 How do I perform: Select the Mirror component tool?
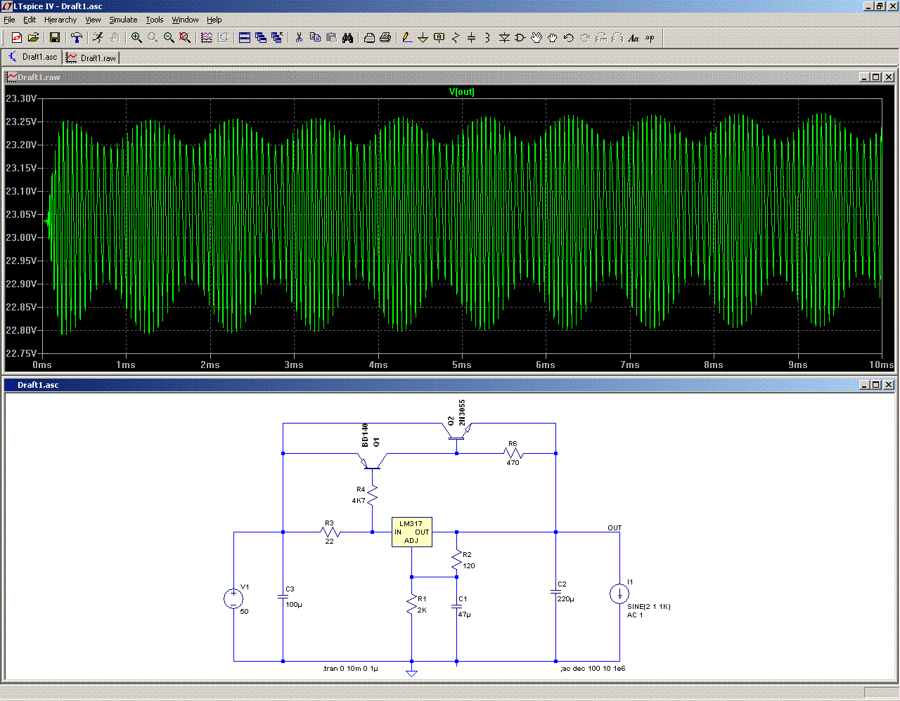tap(617, 38)
